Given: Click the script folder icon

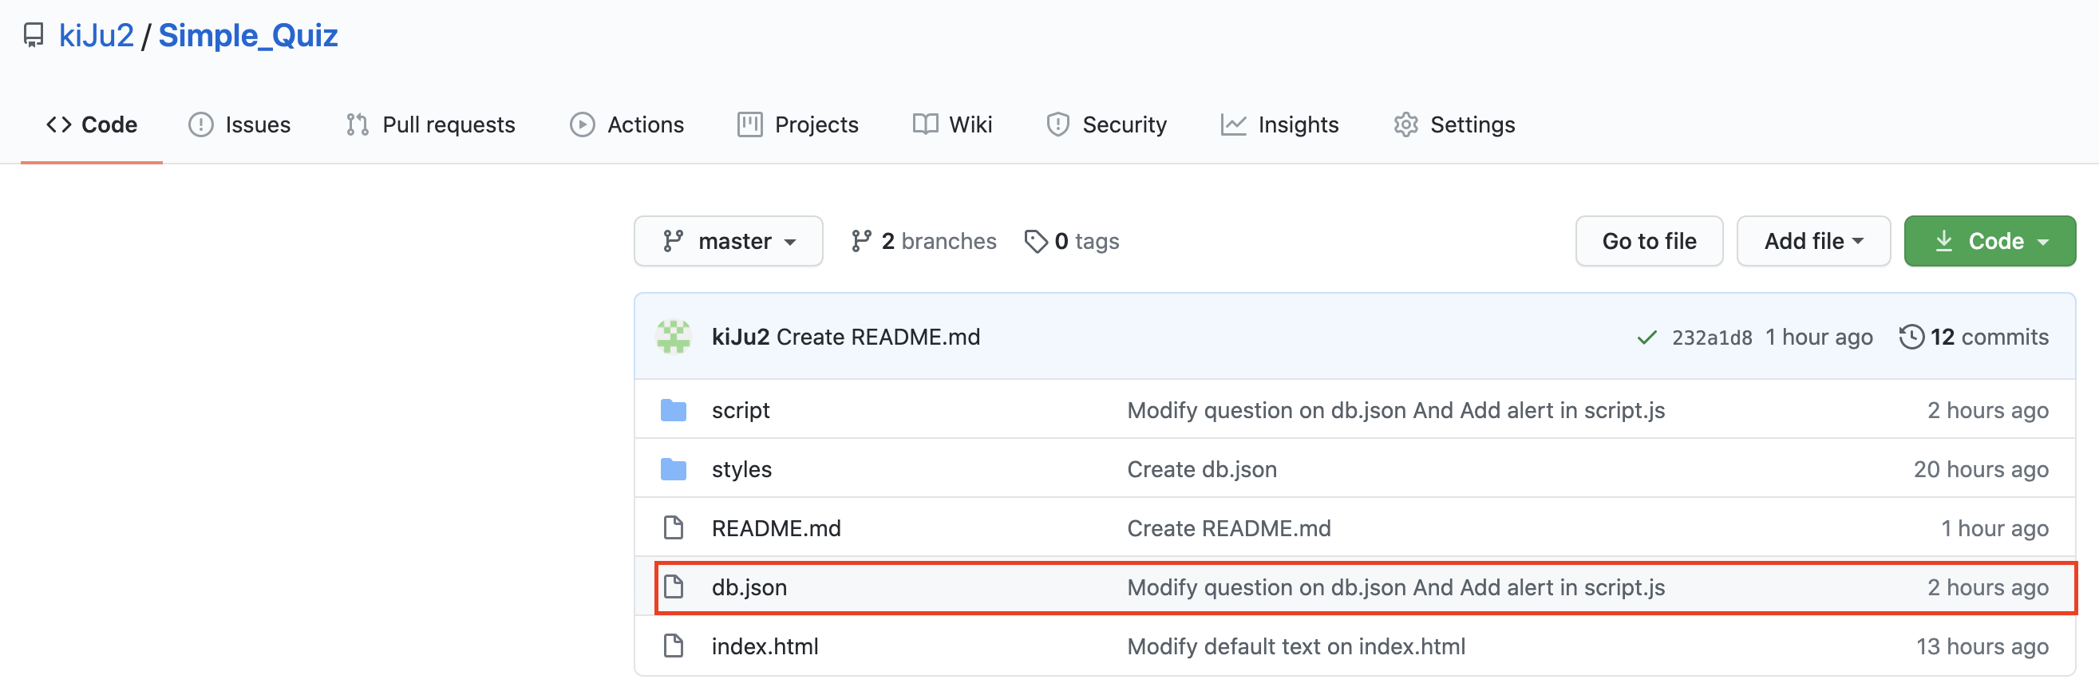Looking at the screenshot, I should (673, 410).
